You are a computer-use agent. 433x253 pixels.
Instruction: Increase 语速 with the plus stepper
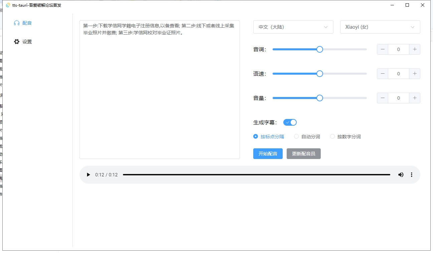[x=415, y=73]
